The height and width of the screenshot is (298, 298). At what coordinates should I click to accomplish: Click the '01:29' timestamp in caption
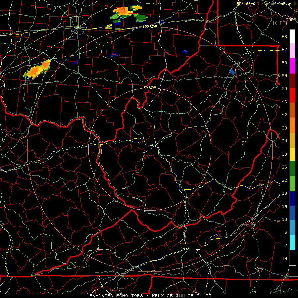coord(204,296)
